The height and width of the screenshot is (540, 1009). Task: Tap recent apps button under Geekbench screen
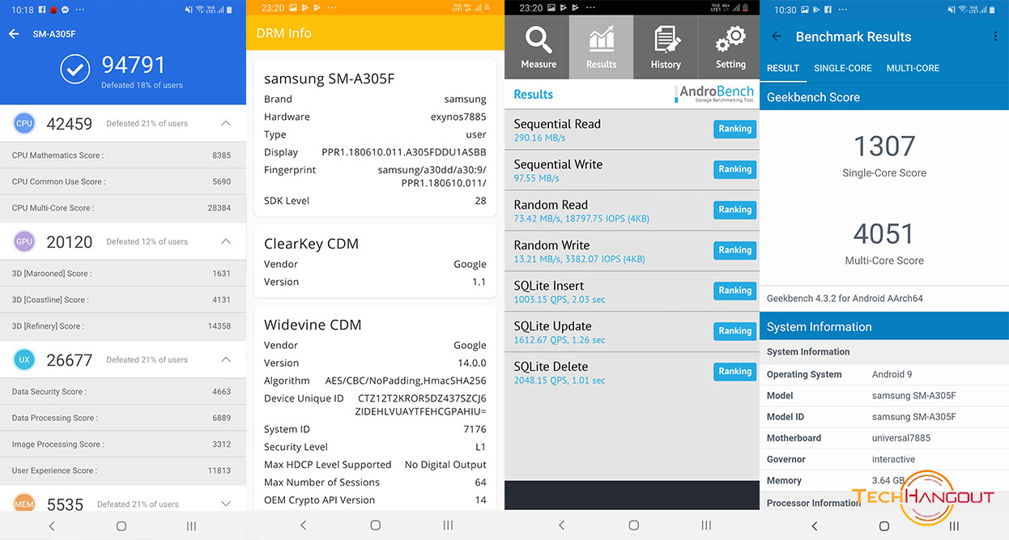[x=955, y=525]
